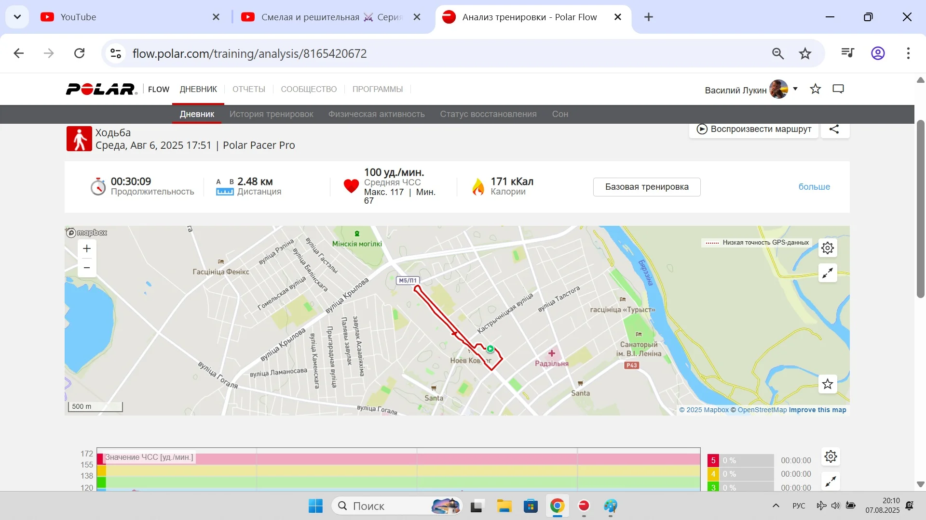This screenshot has height=520, width=926.
Task: Open the Василий Лукин profile dropdown arrow
Action: click(x=795, y=89)
